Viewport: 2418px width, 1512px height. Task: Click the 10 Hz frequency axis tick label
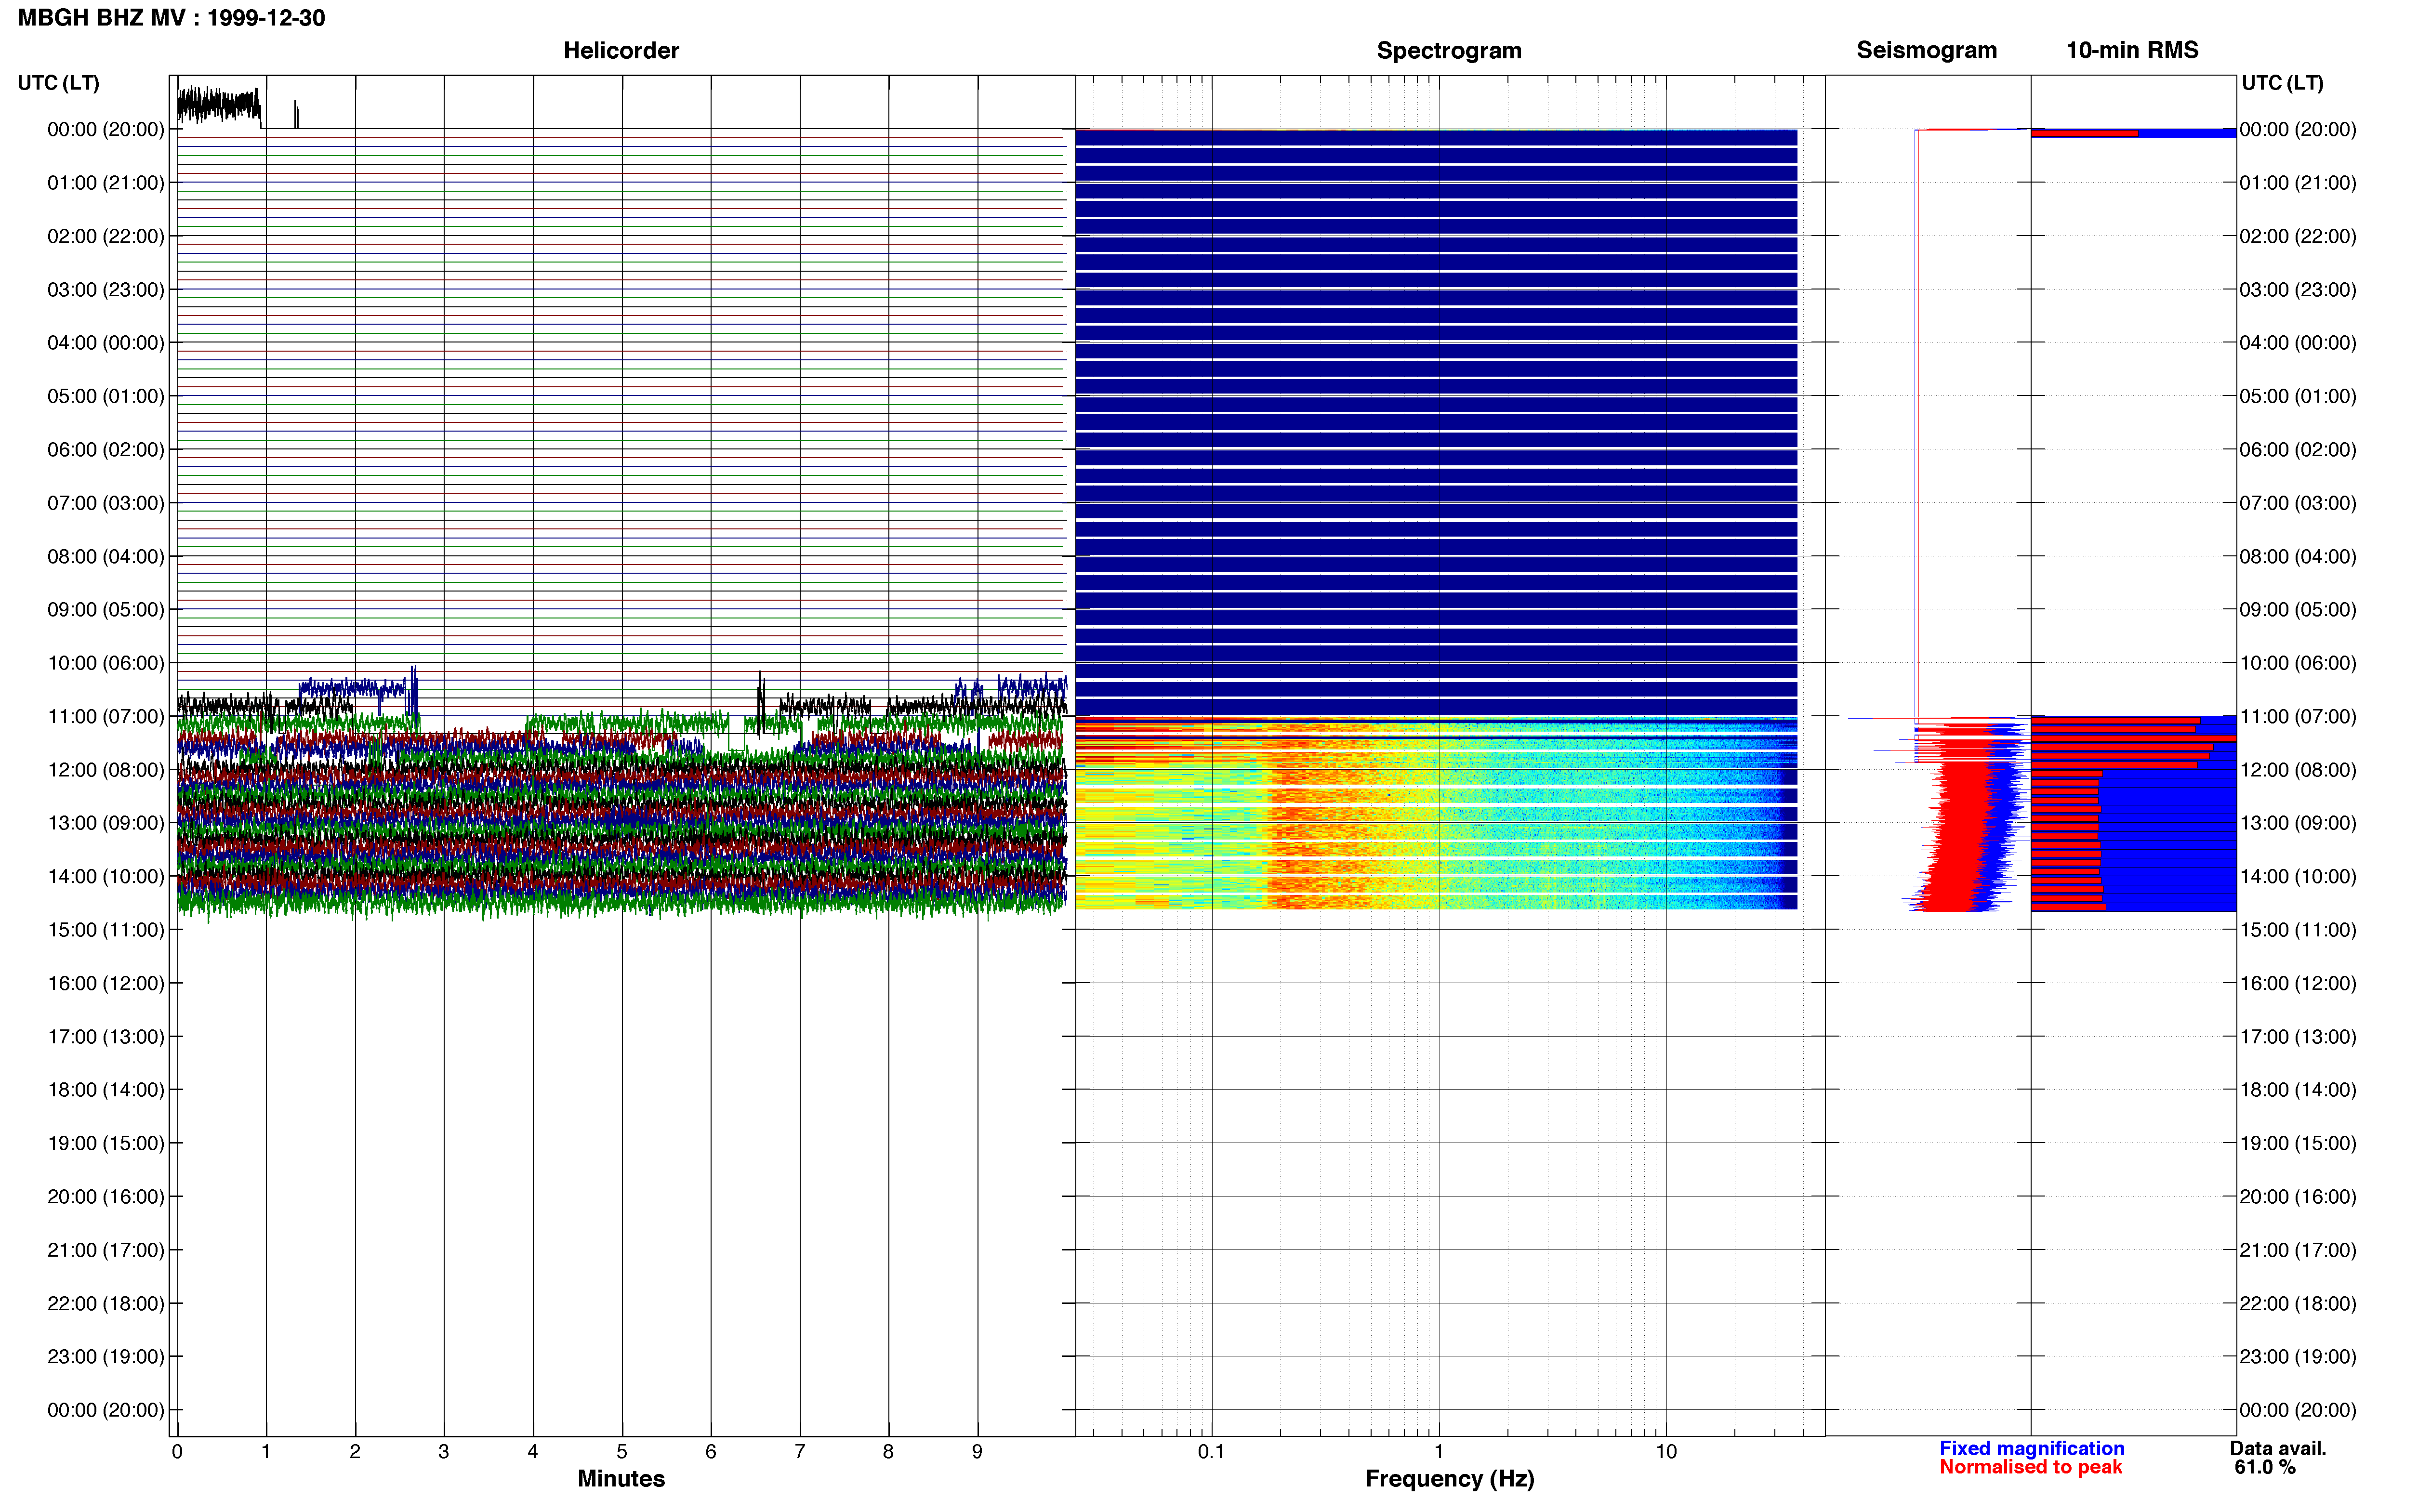pos(1666,1451)
